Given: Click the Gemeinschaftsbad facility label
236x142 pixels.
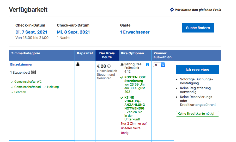Looking at the screenshot, I should (x=27, y=87).
